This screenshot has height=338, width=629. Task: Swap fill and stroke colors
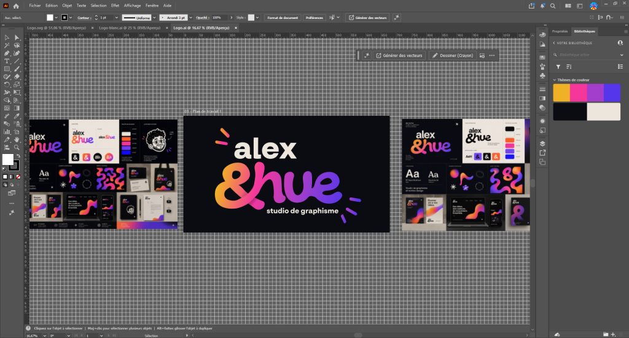(18, 156)
